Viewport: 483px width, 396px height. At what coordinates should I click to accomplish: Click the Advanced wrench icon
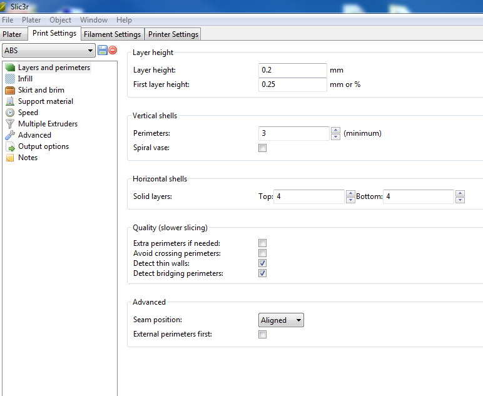pyautogui.click(x=10, y=135)
